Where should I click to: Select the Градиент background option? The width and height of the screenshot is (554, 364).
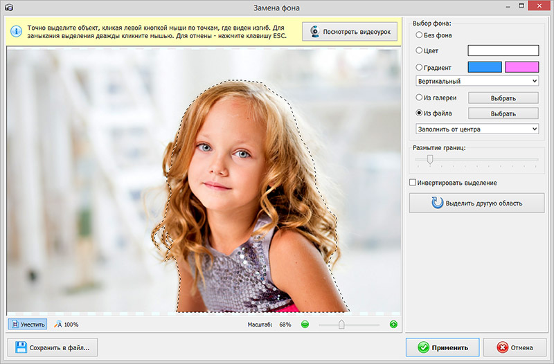coord(434,67)
